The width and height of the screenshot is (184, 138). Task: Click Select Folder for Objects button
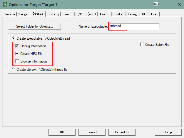click(x=34, y=26)
